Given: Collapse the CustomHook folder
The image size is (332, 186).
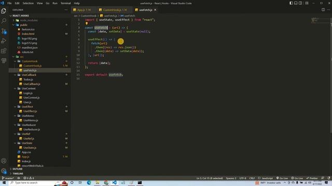Looking at the screenshot, I should pos(40,61).
